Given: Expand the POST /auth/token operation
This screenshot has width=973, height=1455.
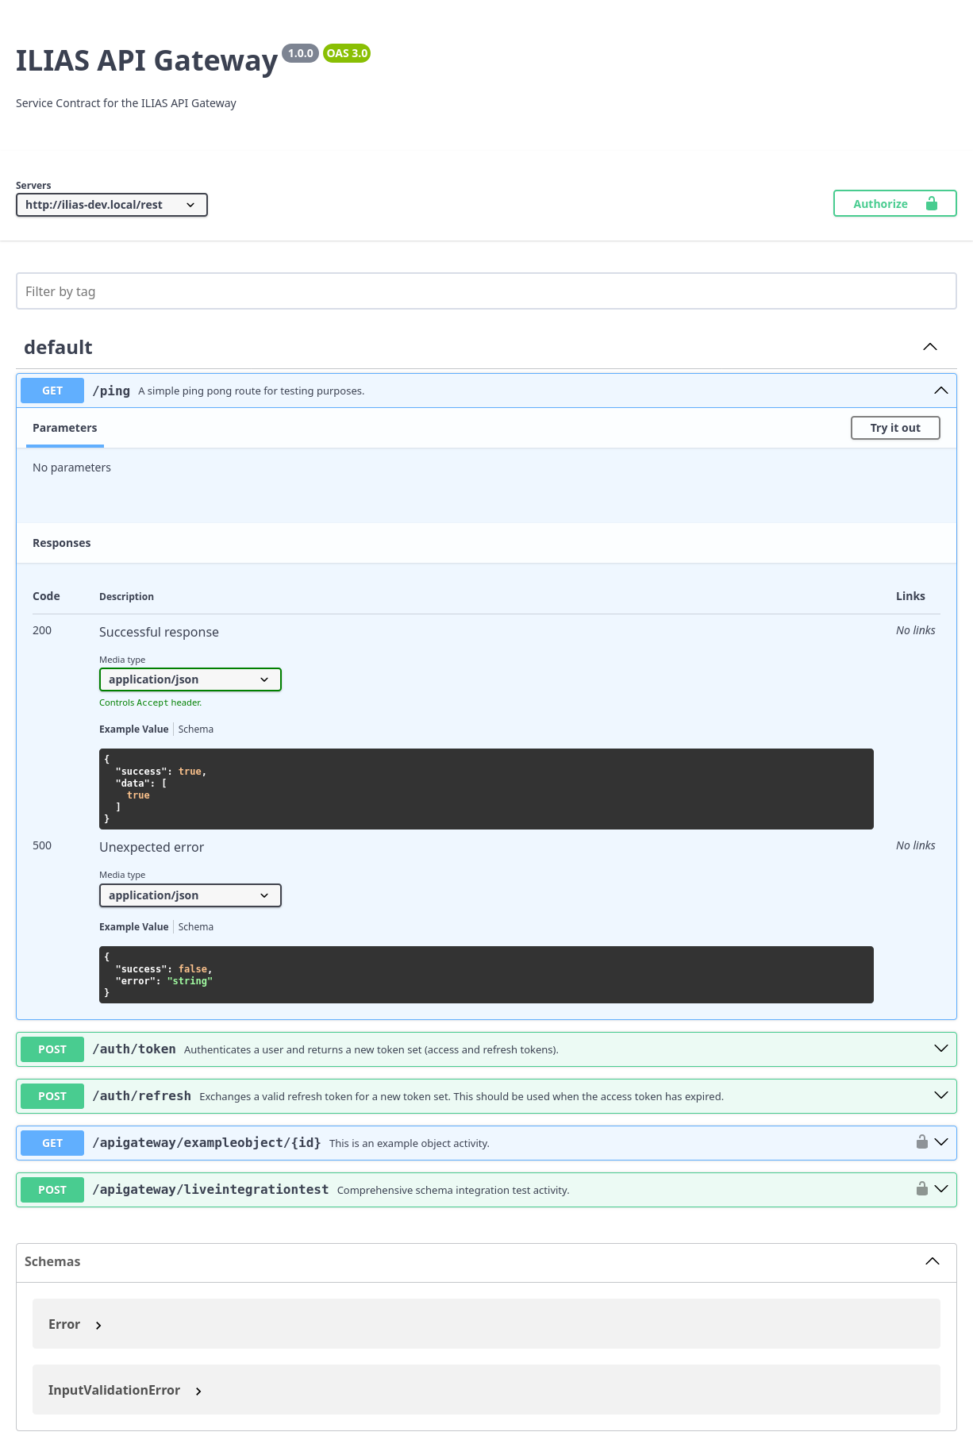Looking at the screenshot, I should (x=941, y=1049).
